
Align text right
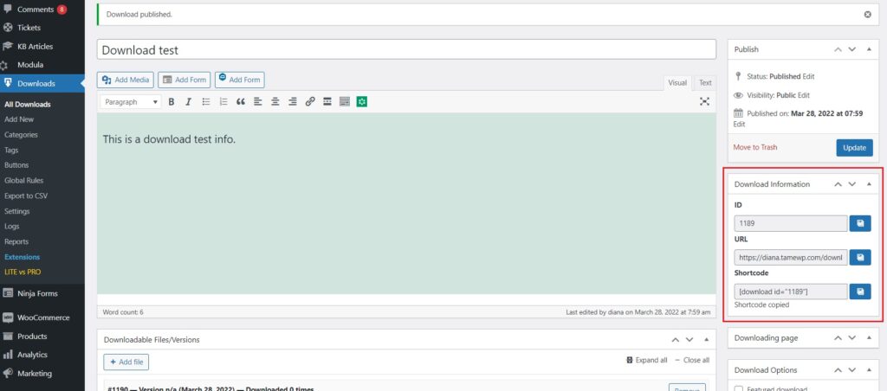[x=293, y=102]
